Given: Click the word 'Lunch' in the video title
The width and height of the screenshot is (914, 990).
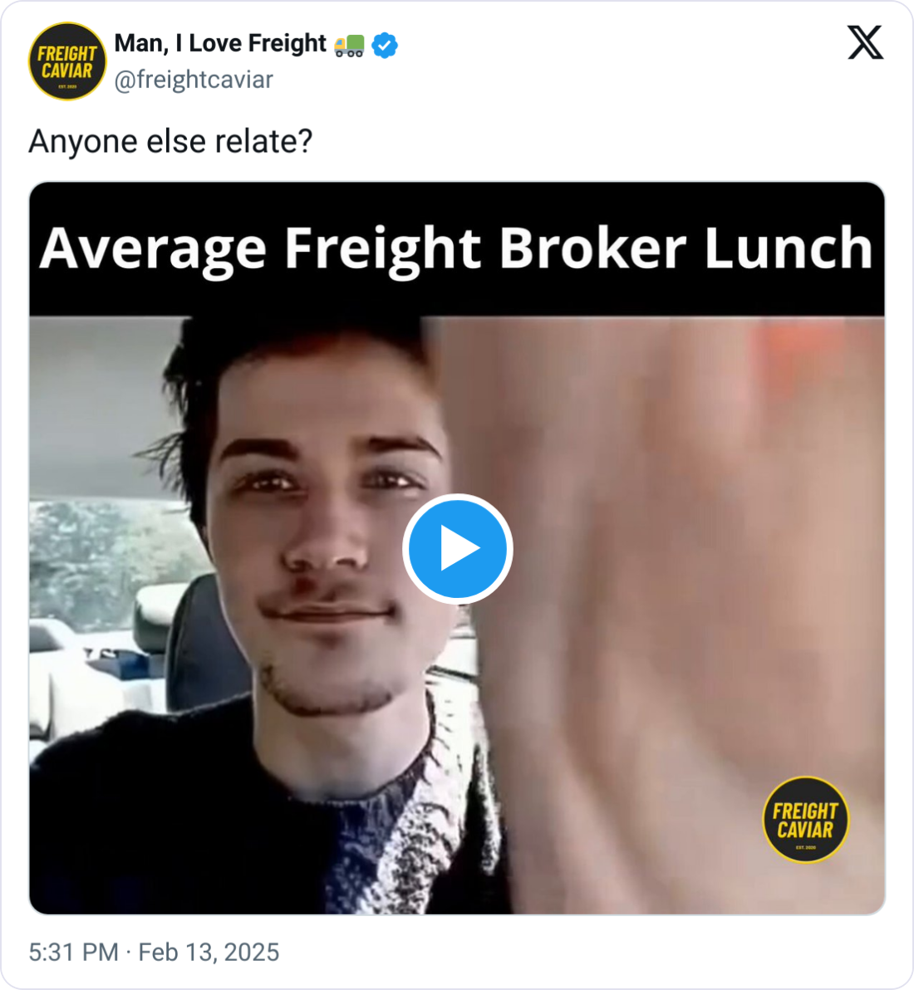Looking at the screenshot, I should click(789, 247).
